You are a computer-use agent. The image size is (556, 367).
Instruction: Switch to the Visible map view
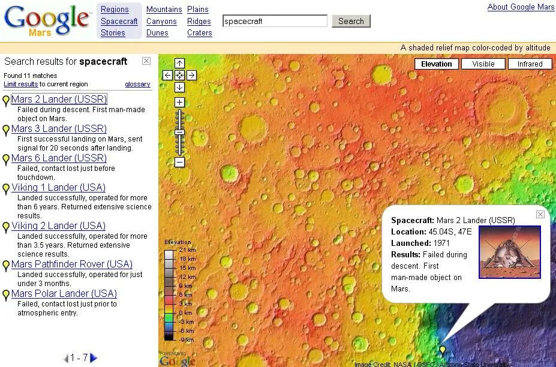pos(483,64)
